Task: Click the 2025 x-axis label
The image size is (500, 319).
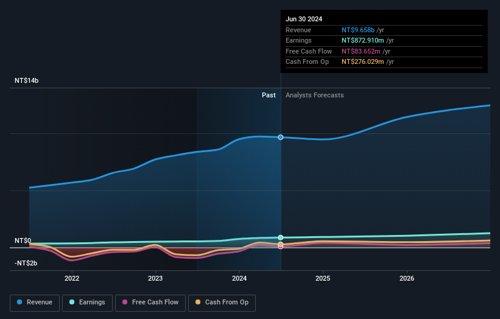Action: (x=323, y=278)
